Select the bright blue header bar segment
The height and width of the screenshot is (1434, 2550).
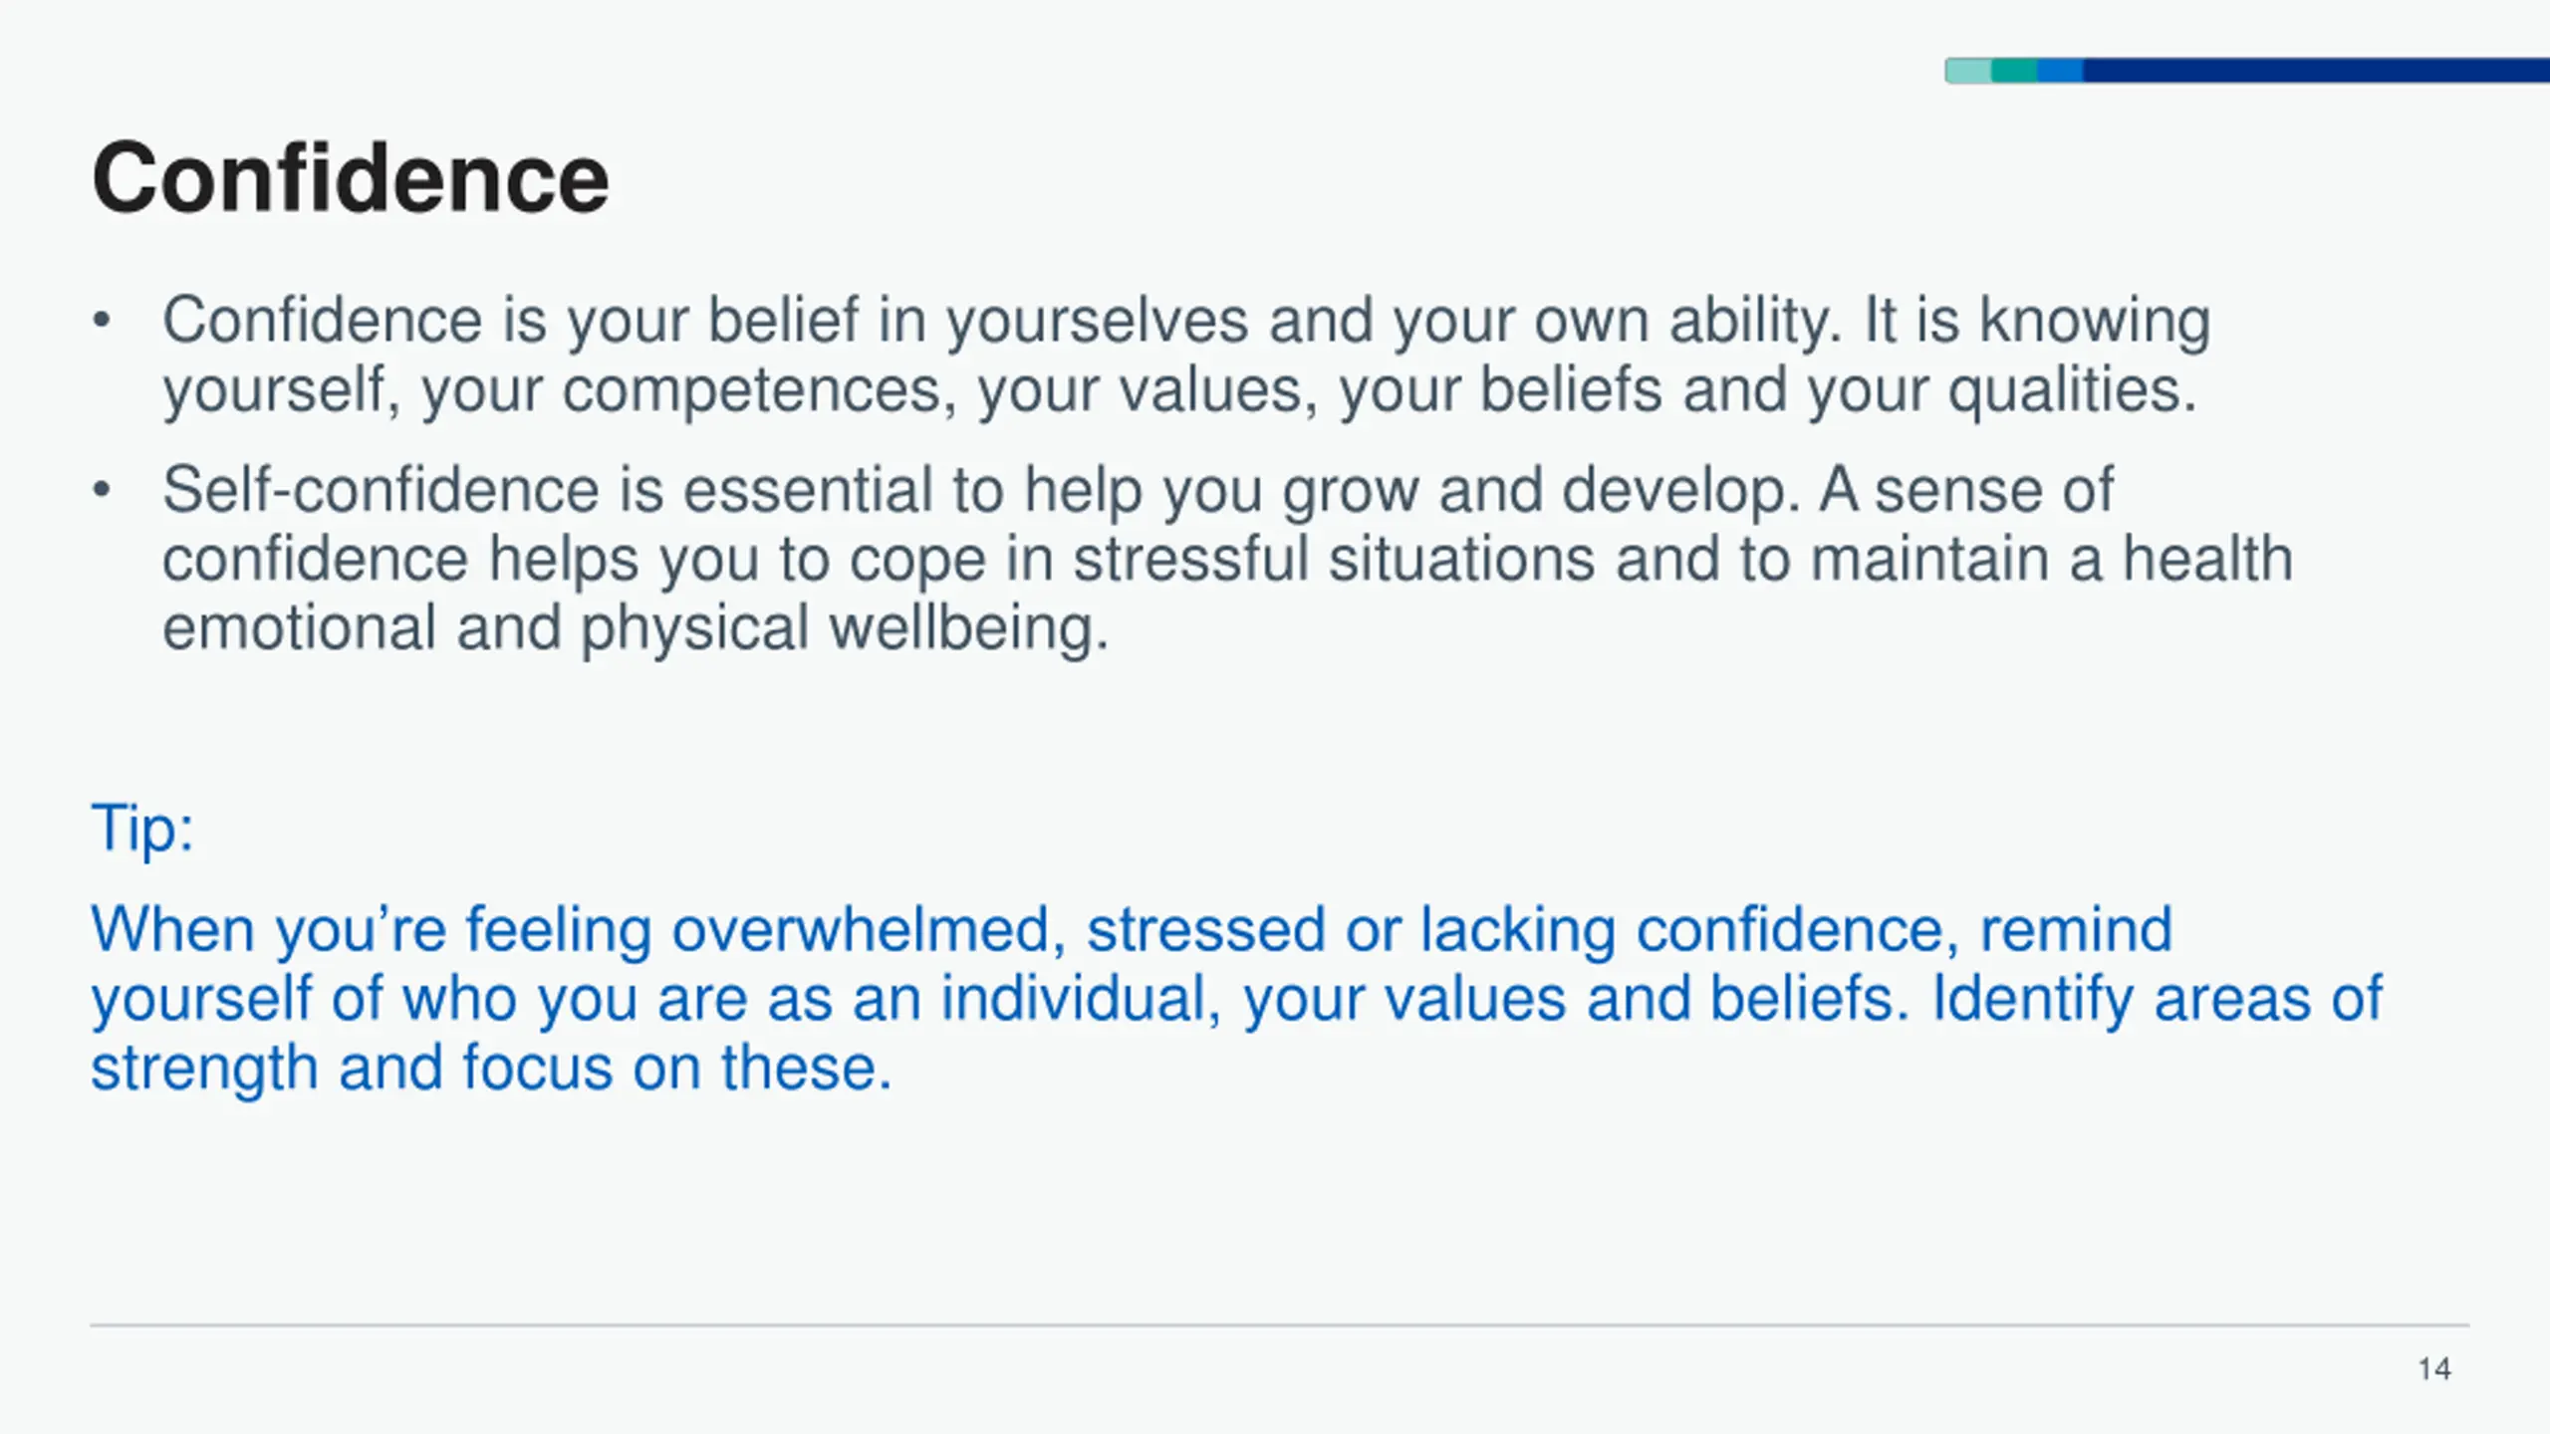coord(2060,71)
